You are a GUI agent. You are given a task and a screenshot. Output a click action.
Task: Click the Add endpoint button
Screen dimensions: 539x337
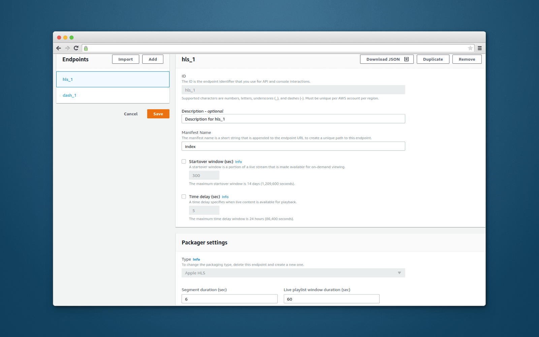pos(153,59)
